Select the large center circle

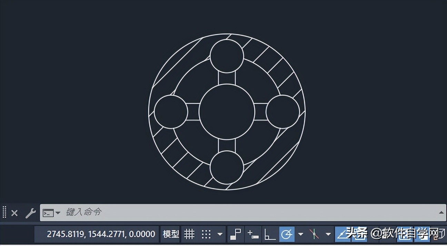tap(227, 112)
